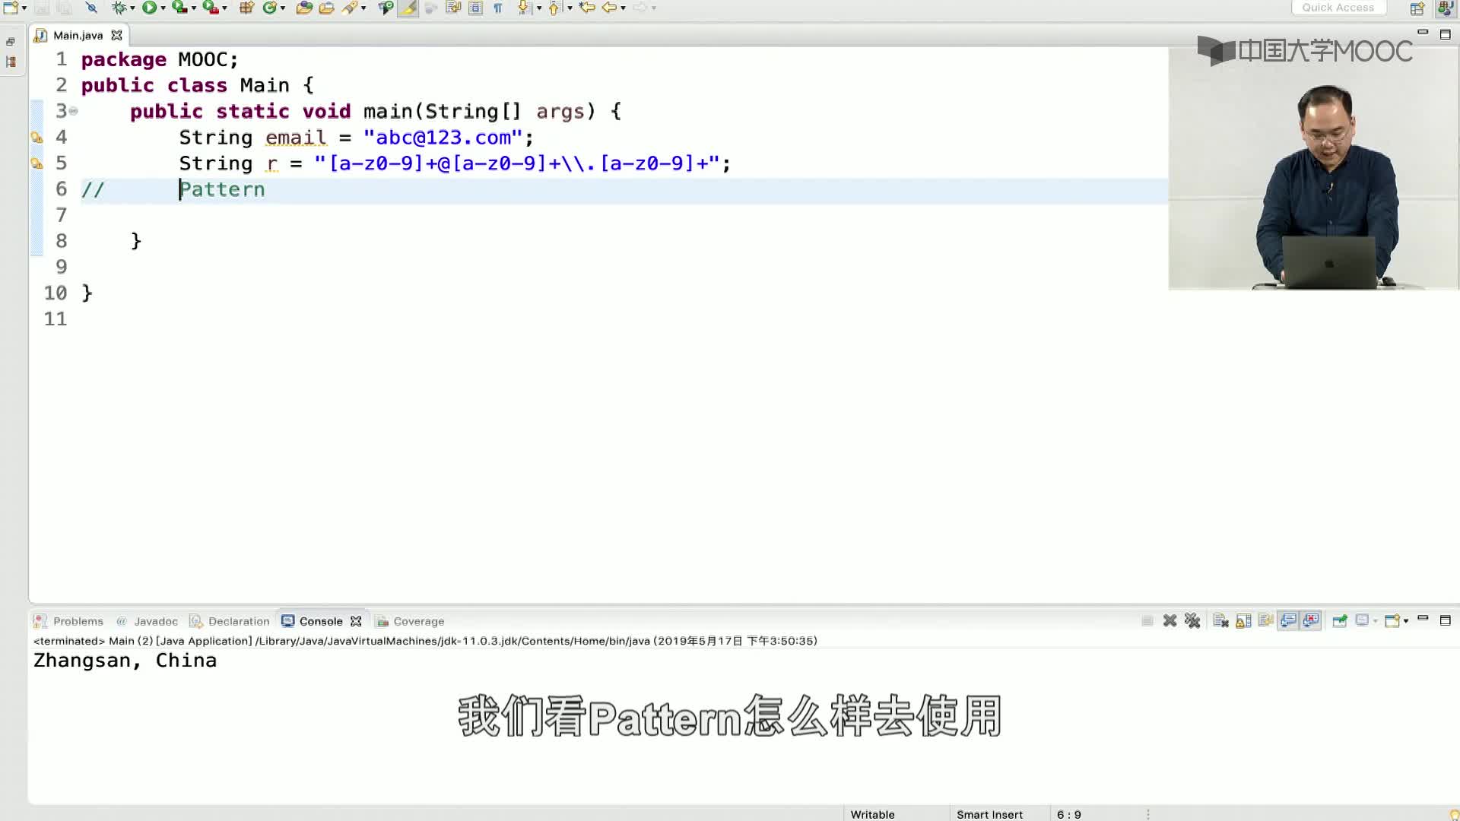This screenshot has width=1460, height=821.
Task: Click the Quick Access search field
Action: pyautogui.click(x=1338, y=8)
